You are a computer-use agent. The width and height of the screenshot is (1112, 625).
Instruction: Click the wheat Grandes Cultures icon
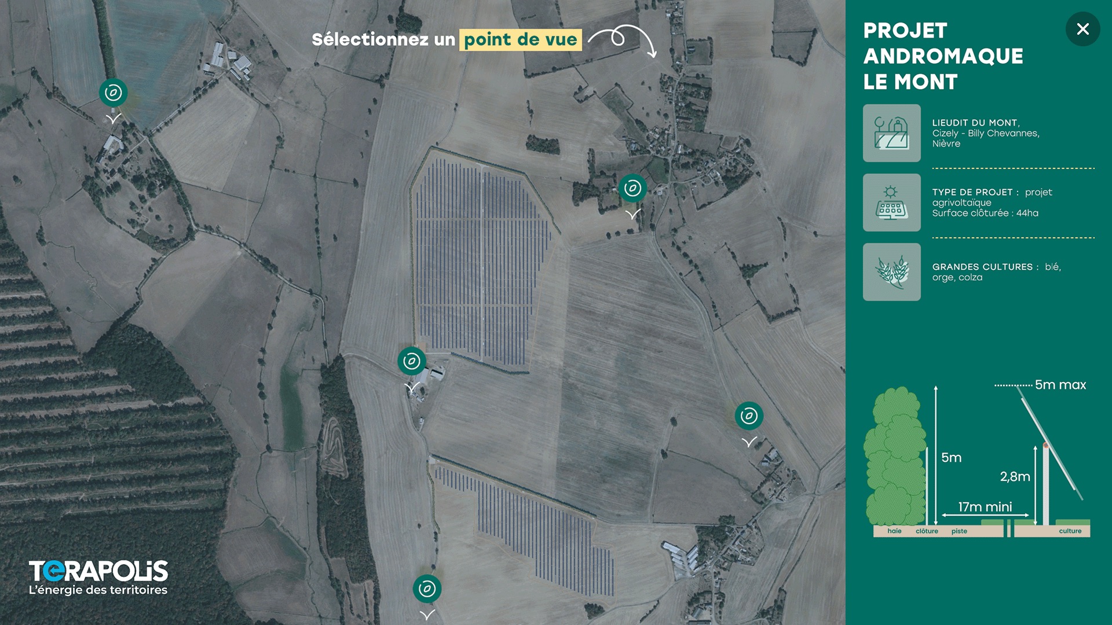891,272
